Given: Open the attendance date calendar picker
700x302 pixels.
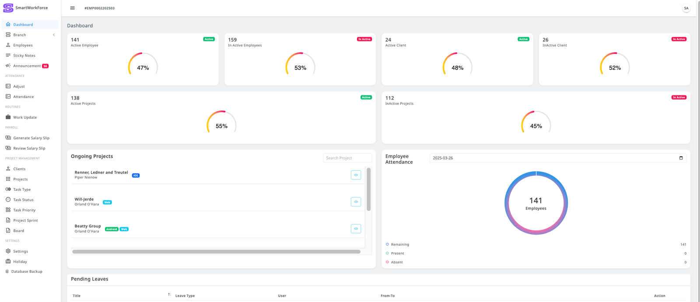Looking at the screenshot, I should pos(681,158).
